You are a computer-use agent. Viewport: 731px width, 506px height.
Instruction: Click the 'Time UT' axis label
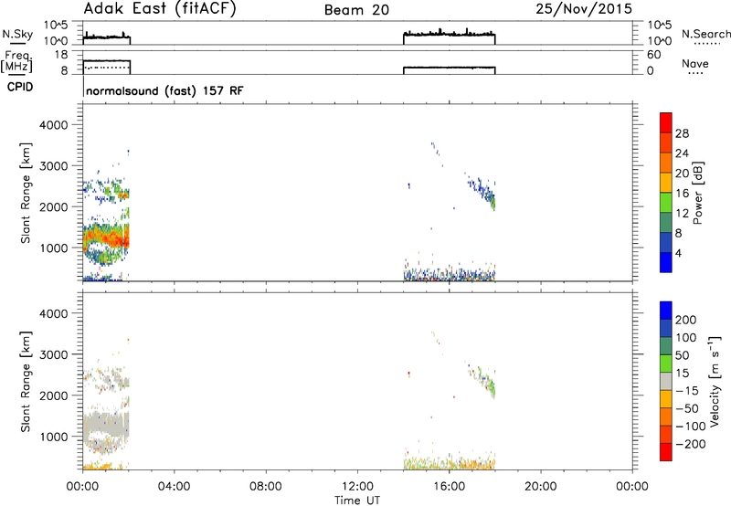tap(357, 501)
